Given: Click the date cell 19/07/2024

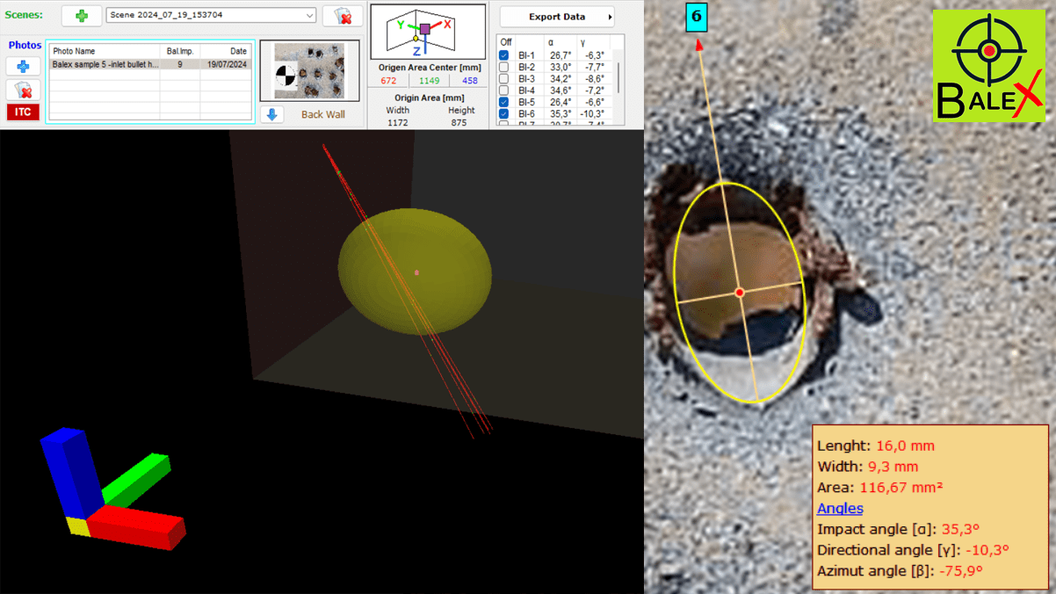Looking at the screenshot, I should tap(227, 64).
